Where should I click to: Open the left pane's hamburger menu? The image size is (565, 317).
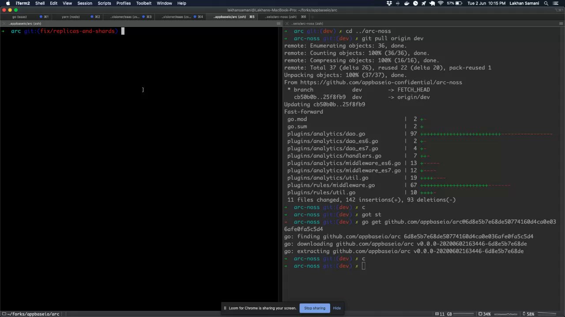click(x=279, y=23)
